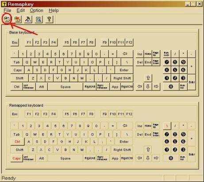The image size is (204, 182).
Task: Open the File menu
Action: click(8, 10)
